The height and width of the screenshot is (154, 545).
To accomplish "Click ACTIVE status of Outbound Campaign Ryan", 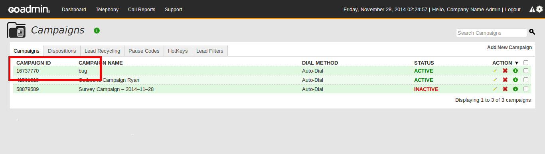I will (424, 80).
